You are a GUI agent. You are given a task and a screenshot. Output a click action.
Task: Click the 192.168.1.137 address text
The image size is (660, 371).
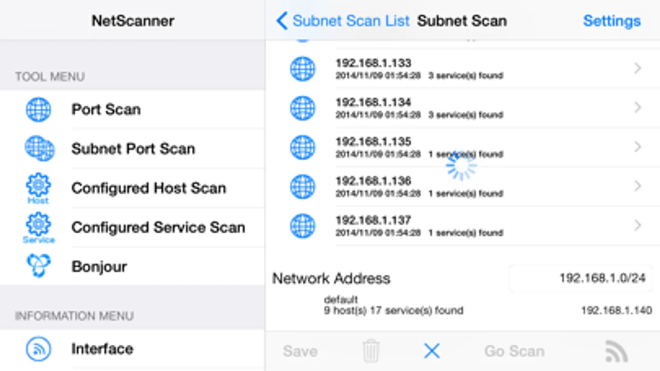pyautogui.click(x=373, y=220)
